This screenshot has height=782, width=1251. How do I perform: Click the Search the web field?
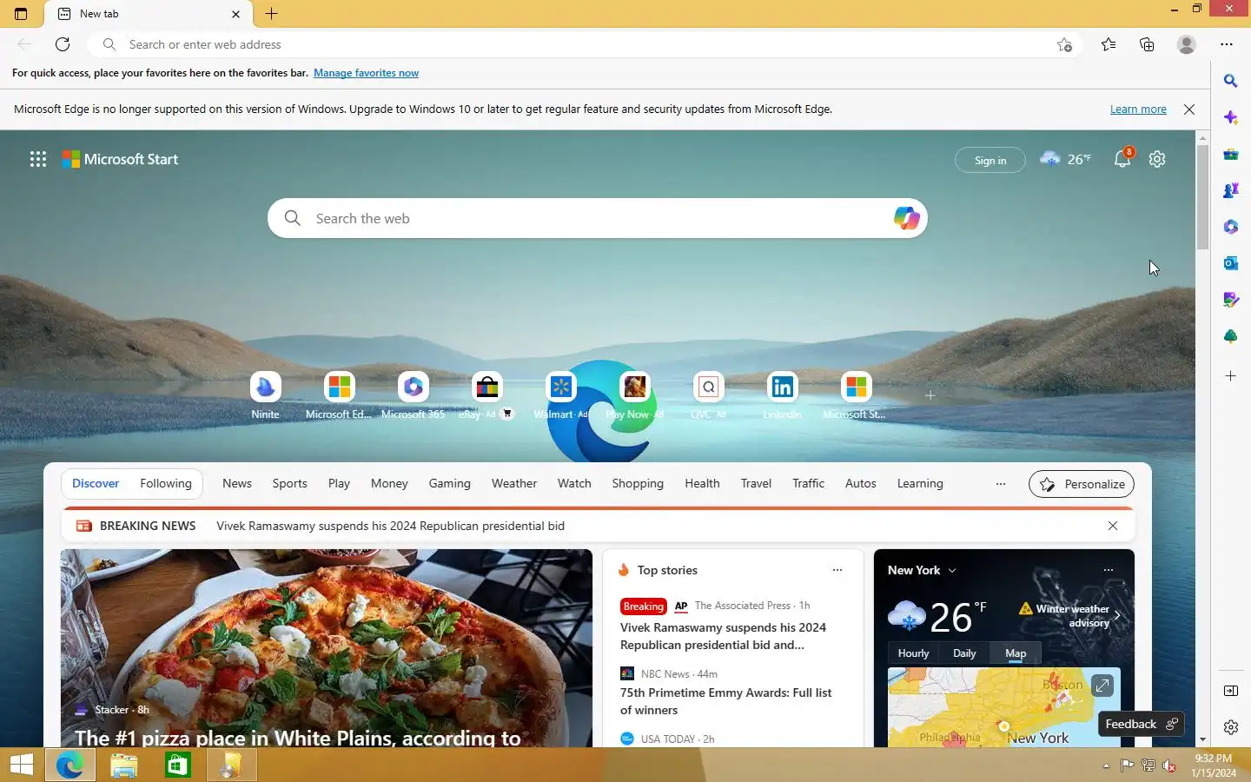point(599,218)
